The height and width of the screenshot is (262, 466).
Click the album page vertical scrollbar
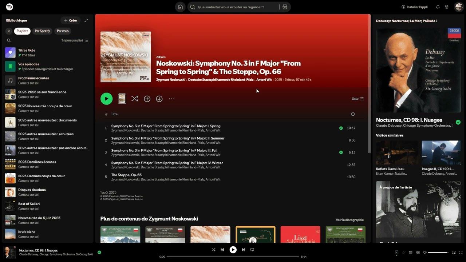(369, 84)
